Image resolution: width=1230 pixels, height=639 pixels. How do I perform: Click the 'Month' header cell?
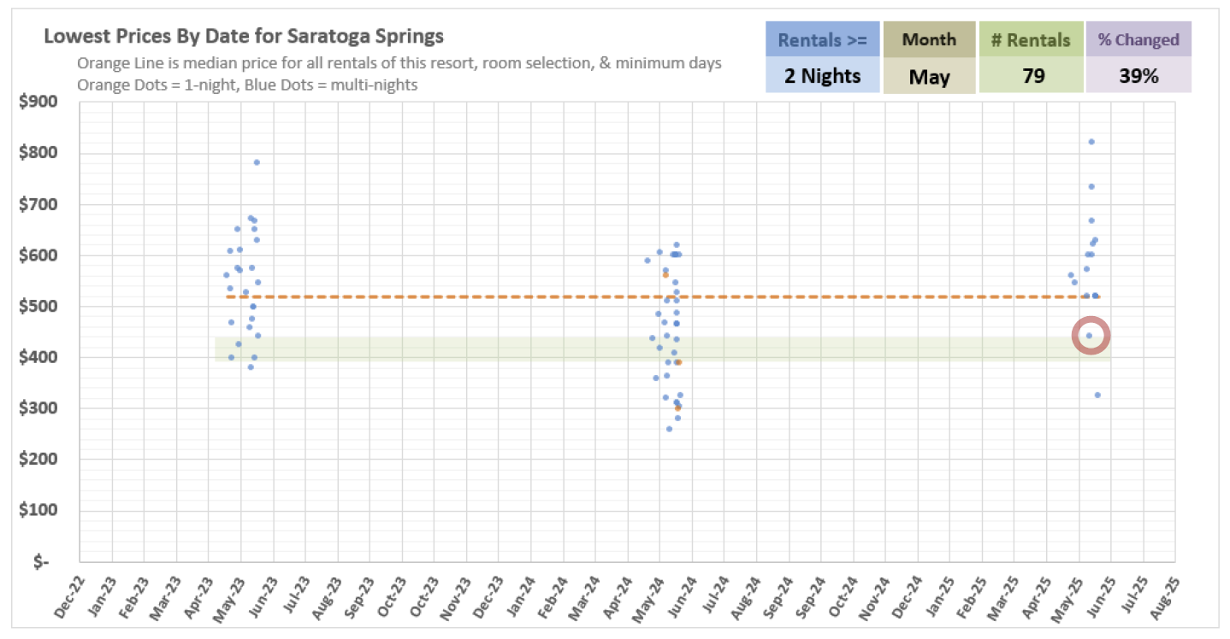[x=929, y=39]
